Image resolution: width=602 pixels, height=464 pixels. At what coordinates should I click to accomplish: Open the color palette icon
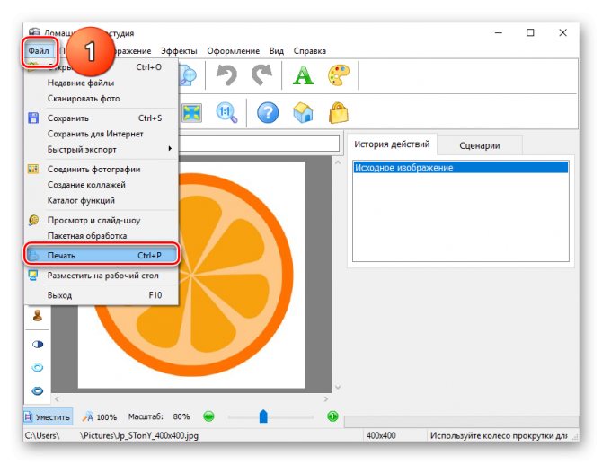click(x=339, y=76)
